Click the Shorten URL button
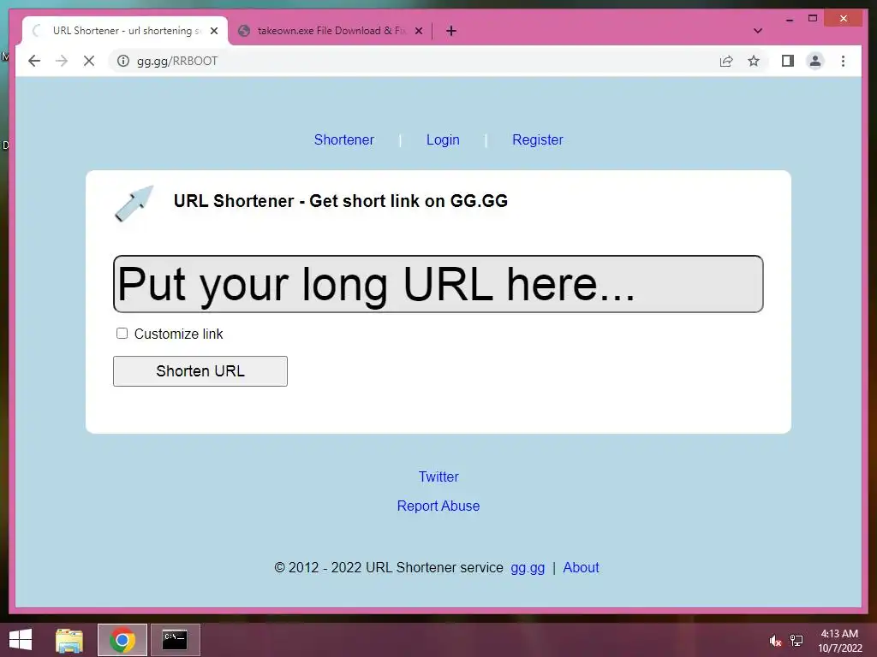This screenshot has width=877, height=657. 200,371
